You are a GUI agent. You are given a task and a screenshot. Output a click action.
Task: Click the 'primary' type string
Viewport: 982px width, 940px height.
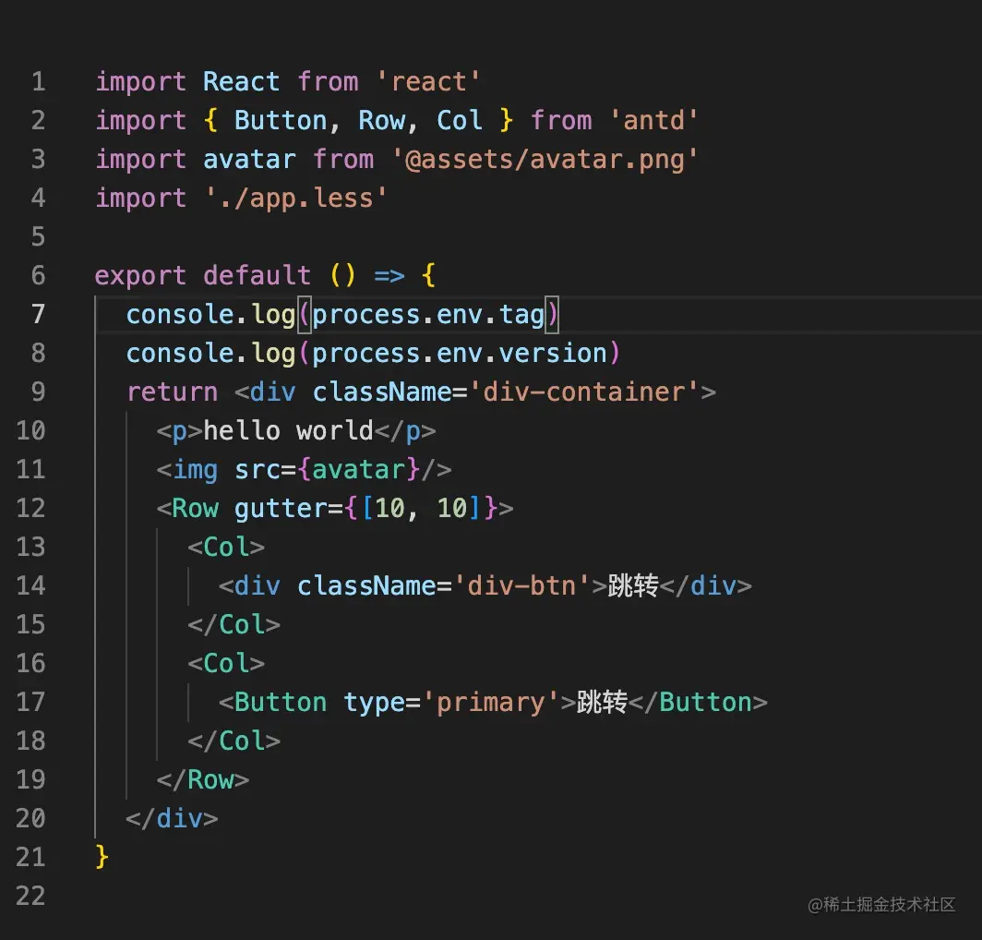(490, 703)
